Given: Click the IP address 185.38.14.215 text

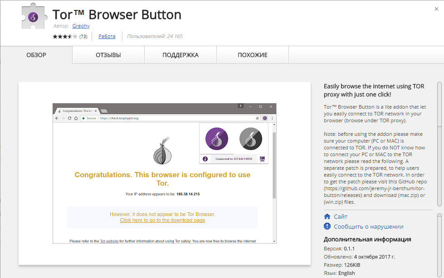Looking at the screenshot, I should (x=188, y=194).
